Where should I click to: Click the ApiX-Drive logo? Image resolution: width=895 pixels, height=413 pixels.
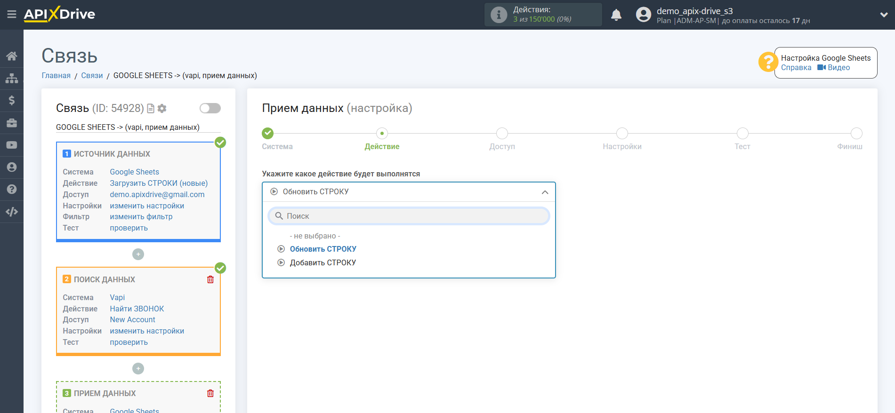[x=59, y=14]
